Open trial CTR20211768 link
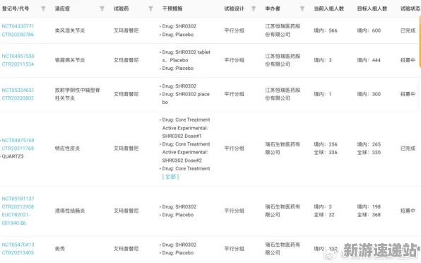 [18, 148]
